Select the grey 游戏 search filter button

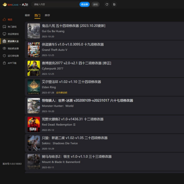pyautogui.click(x=95, y=5)
